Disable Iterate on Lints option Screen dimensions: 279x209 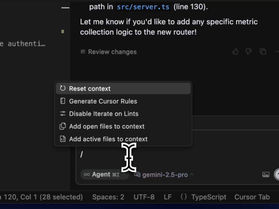[103, 114]
